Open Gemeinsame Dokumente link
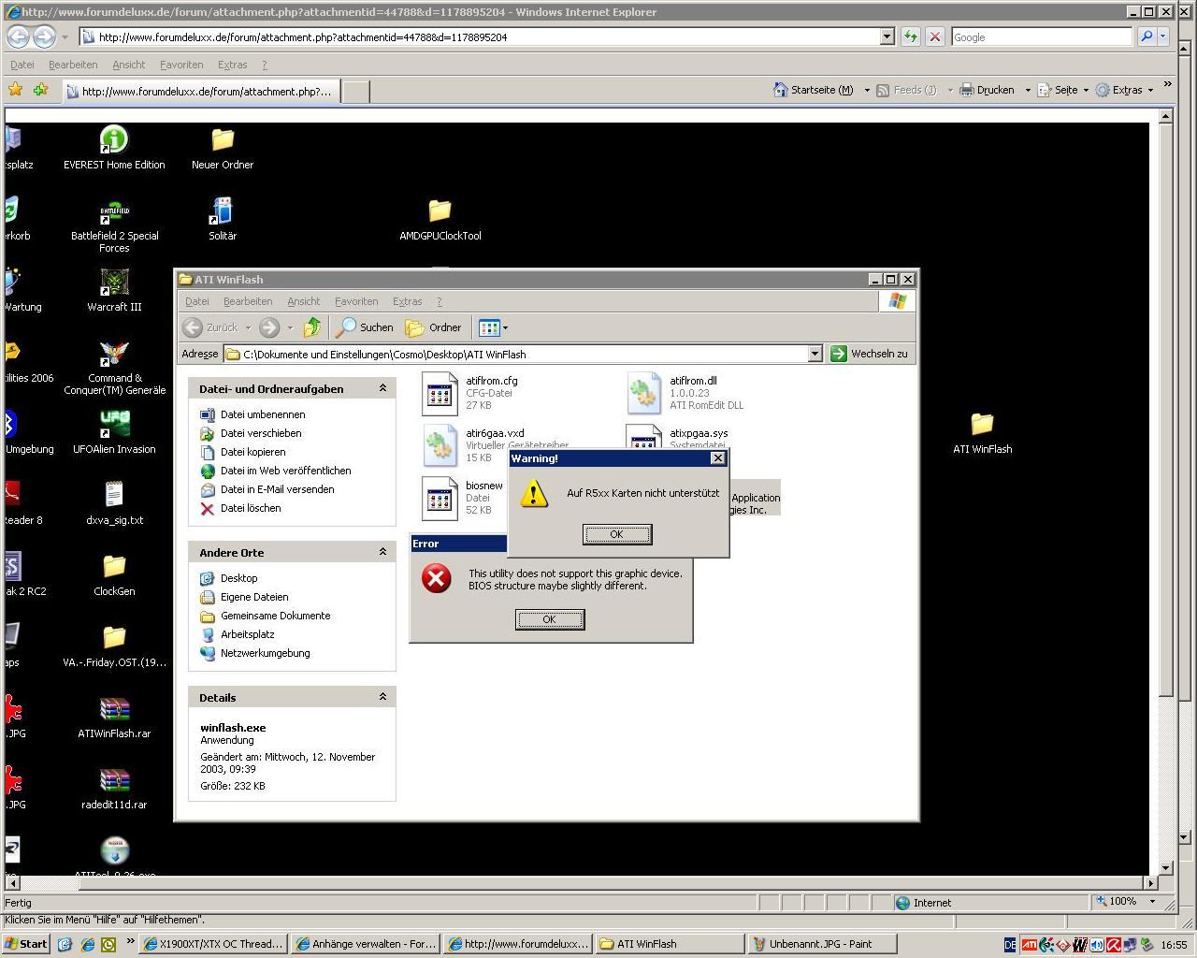This screenshot has width=1197, height=958. click(x=275, y=616)
